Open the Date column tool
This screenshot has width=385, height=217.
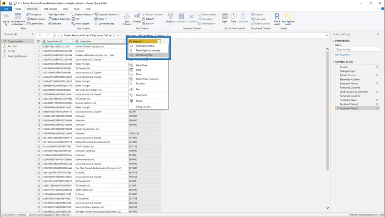pyautogui.click(x=225, y=18)
